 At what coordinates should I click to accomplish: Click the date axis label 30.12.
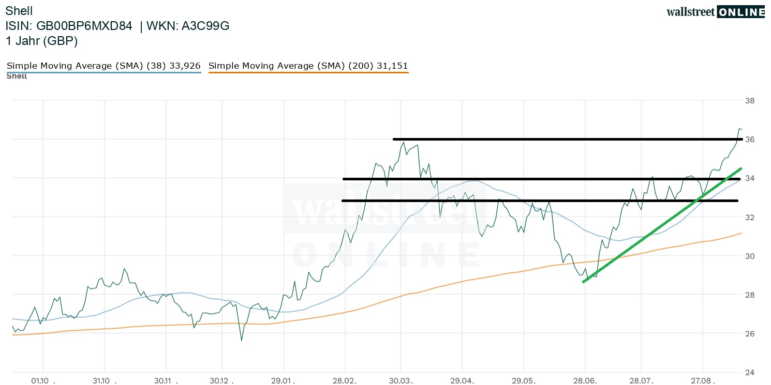[223, 381]
